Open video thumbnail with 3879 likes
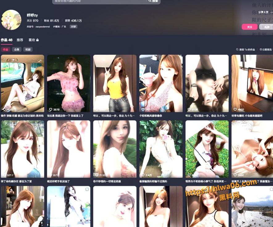 pos(68,83)
